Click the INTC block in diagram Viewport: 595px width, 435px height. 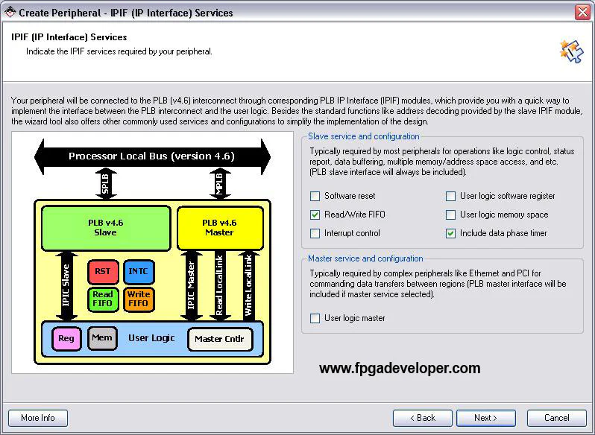[139, 273]
